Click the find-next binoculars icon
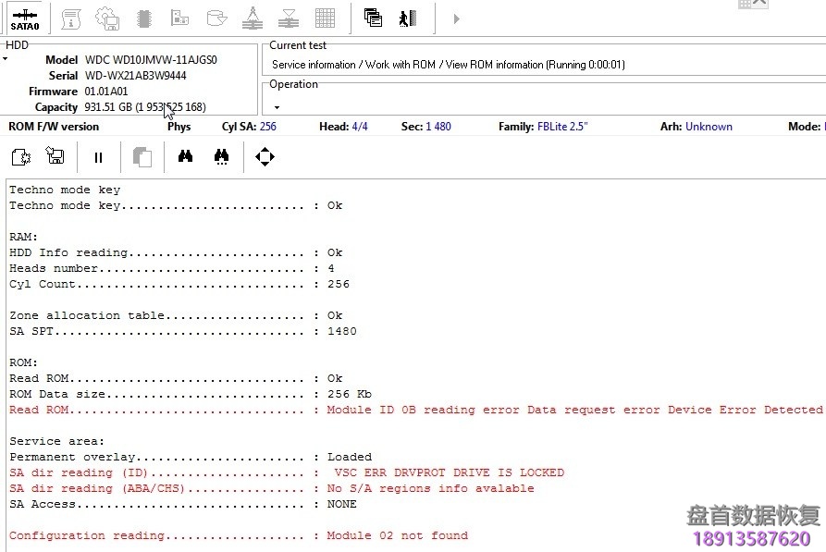 tap(221, 156)
